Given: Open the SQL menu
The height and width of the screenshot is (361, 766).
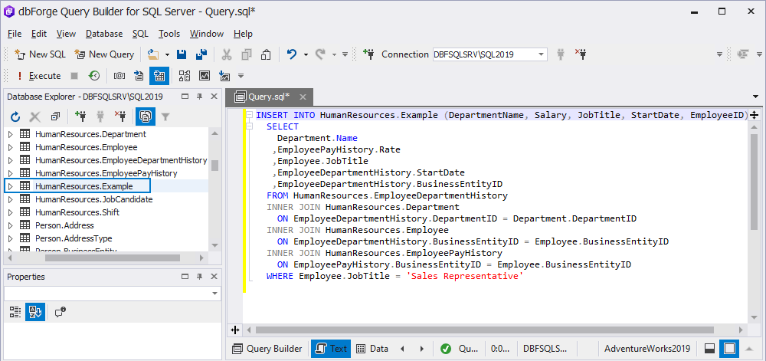Looking at the screenshot, I should (x=140, y=34).
